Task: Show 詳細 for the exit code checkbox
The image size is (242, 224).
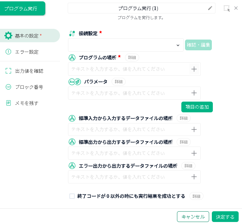Action: 196,196
